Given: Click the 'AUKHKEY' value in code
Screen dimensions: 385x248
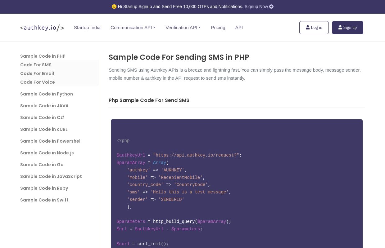Looking at the screenshot, I should point(173,170).
